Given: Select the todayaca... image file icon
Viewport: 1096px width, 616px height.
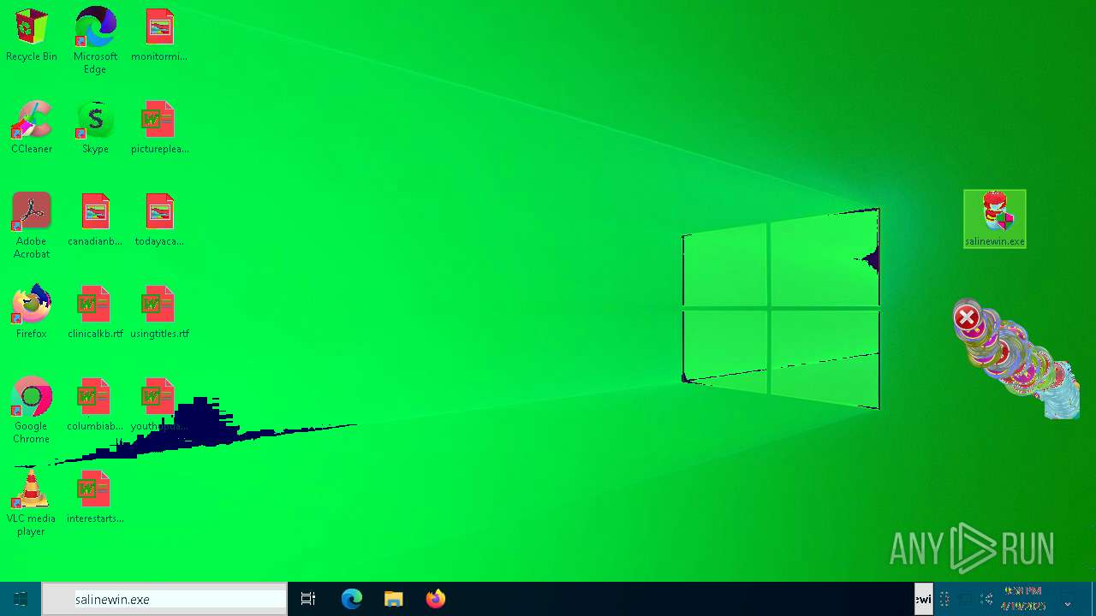Looking at the screenshot, I should click(x=159, y=219).
